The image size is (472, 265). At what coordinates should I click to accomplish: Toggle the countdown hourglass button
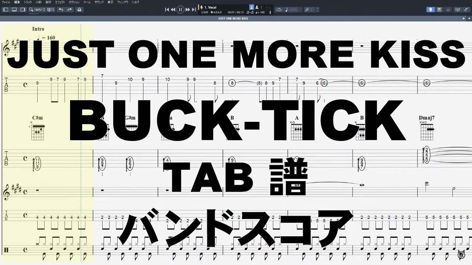251,7
